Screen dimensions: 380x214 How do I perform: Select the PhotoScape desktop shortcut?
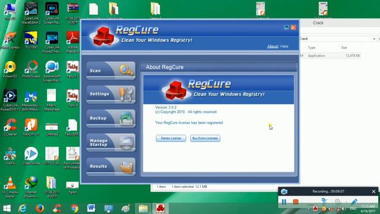click(31, 70)
